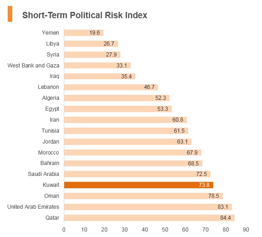The width and height of the screenshot is (262, 237).
Task: Click the Syria bar showing 27.9
Action: (92, 55)
